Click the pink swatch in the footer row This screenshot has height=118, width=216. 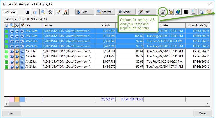click(x=12, y=100)
